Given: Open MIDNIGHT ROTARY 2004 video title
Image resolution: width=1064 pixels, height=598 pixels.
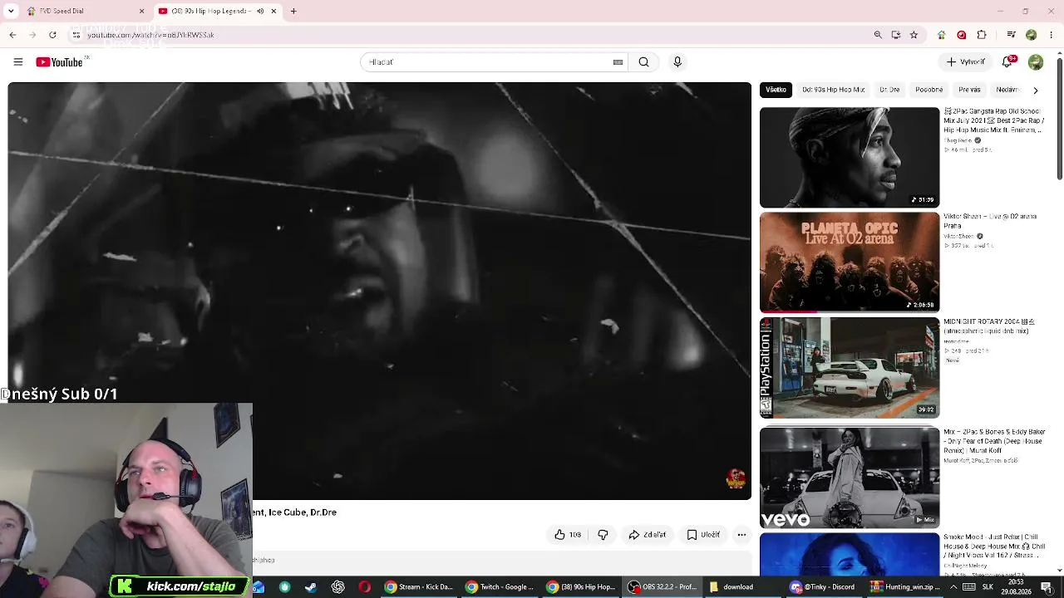Looking at the screenshot, I should [989, 326].
